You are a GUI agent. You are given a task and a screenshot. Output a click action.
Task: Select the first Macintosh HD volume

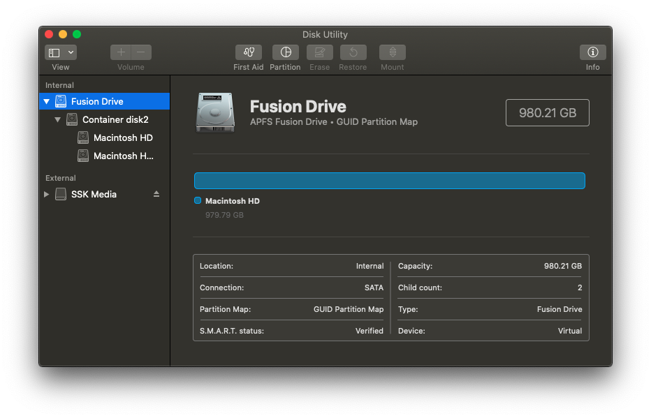(123, 138)
